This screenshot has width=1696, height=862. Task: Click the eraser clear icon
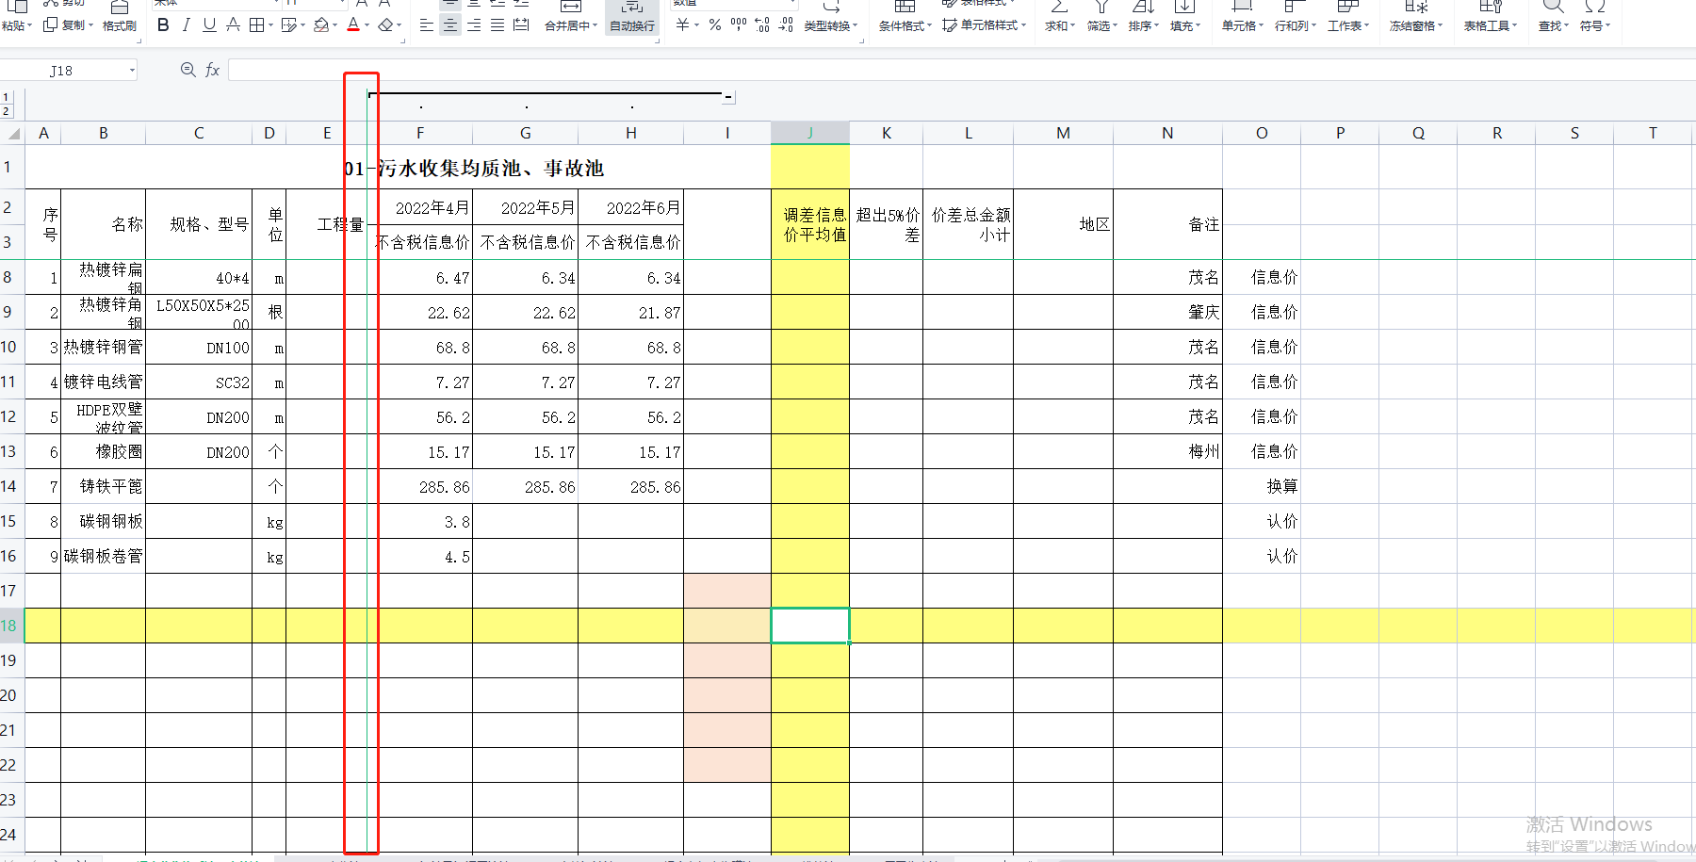pos(385,25)
